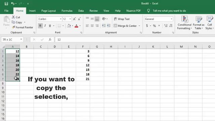Increase the font size
Image resolution: width=215 pixels, height=121 pixels.
[x=74, y=19]
